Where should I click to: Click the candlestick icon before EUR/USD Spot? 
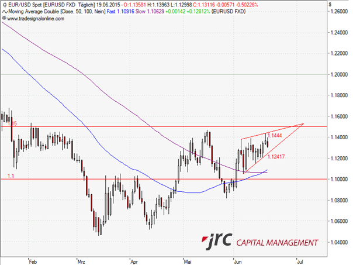[4, 4]
